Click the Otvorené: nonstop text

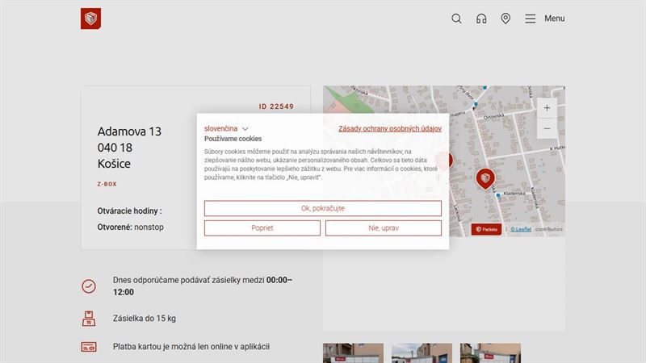tap(130, 227)
